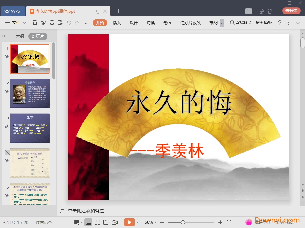Open reading view icon in status bar
The width and height of the screenshot is (305, 228).
point(106,222)
